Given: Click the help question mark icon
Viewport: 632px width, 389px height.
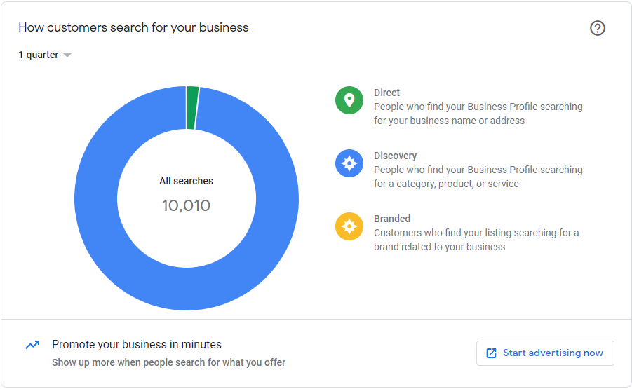Looking at the screenshot, I should pyautogui.click(x=597, y=28).
